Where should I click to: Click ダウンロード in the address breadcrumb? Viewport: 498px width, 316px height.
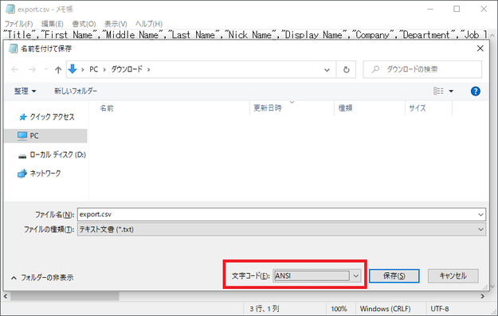pos(127,69)
